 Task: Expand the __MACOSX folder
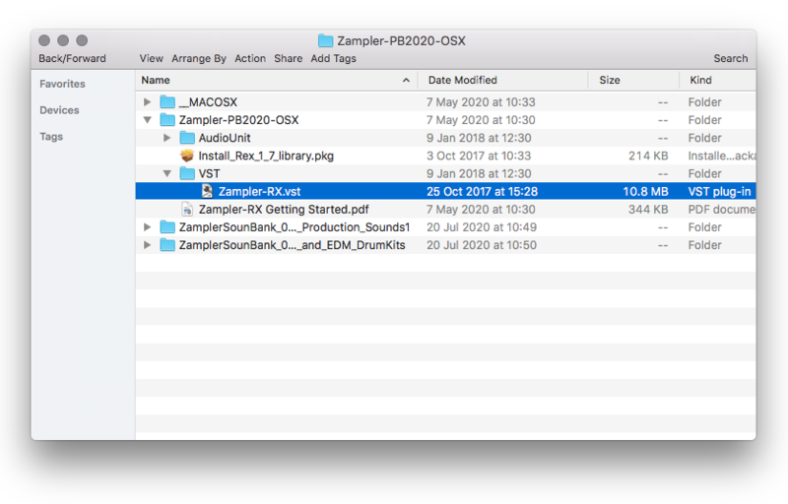(x=147, y=102)
